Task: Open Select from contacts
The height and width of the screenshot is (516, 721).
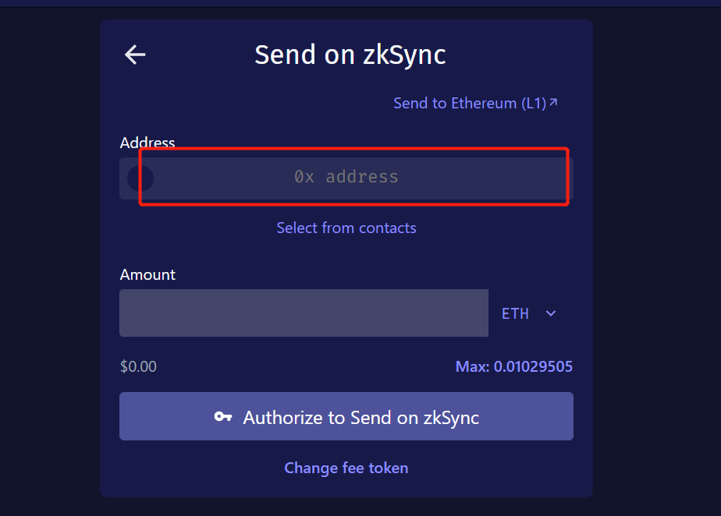Action: [346, 228]
